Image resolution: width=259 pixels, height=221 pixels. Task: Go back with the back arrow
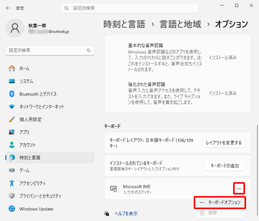(x=8, y=8)
